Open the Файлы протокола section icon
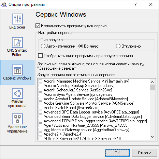 (x=17, y=93)
